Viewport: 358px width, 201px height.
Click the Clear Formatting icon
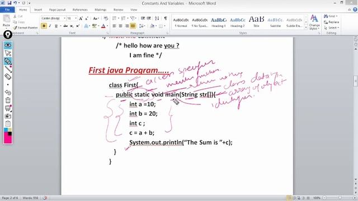106,18
